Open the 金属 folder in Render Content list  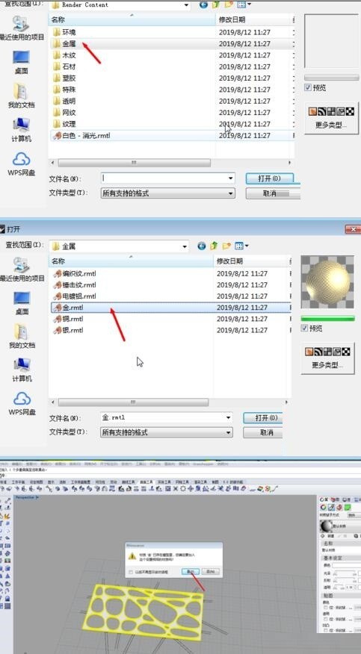tap(64, 43)
